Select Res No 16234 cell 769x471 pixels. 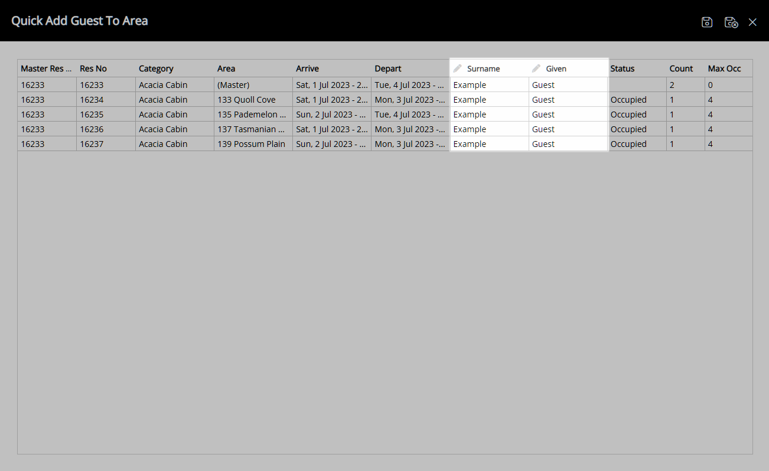(106, 100)
